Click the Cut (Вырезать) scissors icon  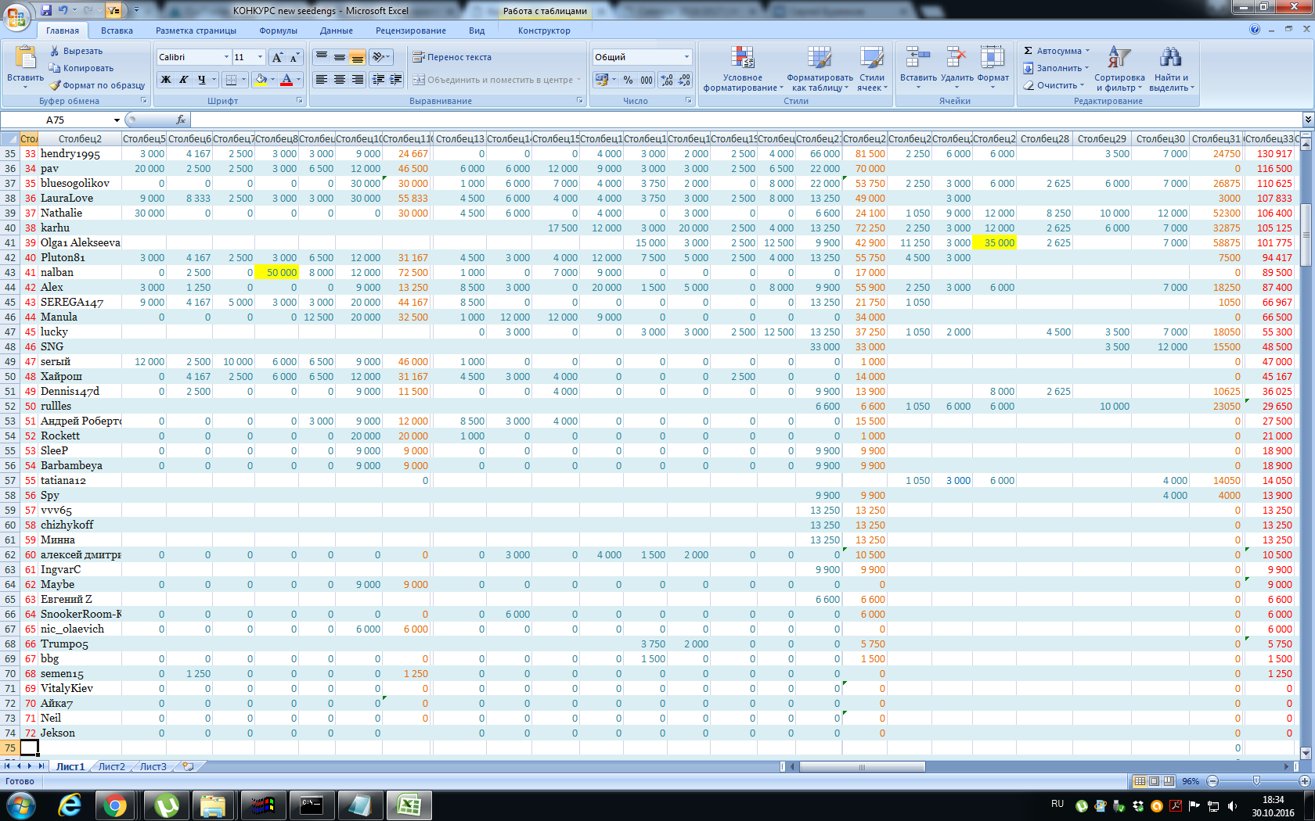point(55,51)
